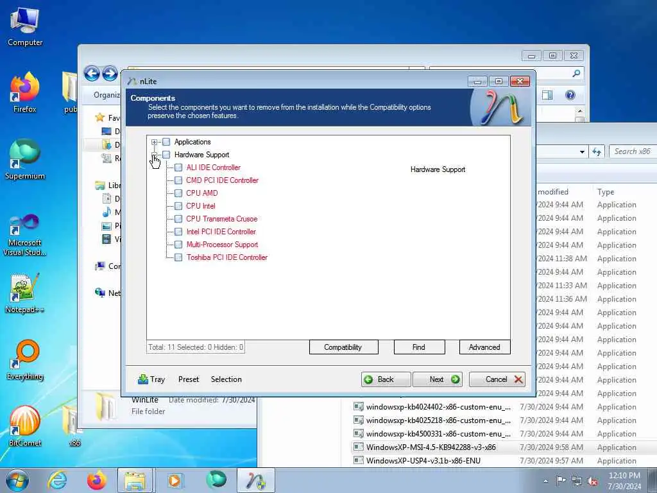Switch to Windows Explorer taskbar button
Screen dimensions: 657x493
coord(135,481)
